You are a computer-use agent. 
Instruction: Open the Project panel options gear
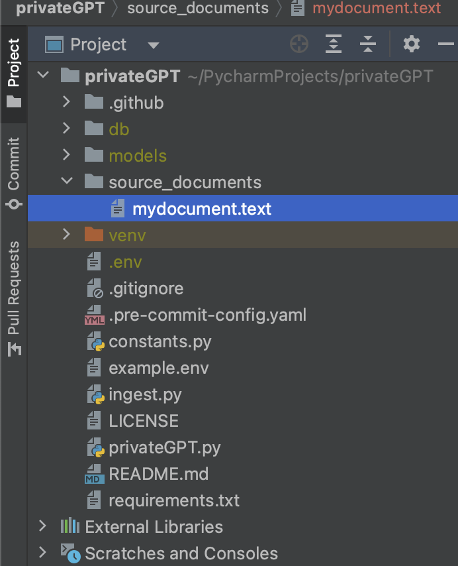(x=411, y=44)
